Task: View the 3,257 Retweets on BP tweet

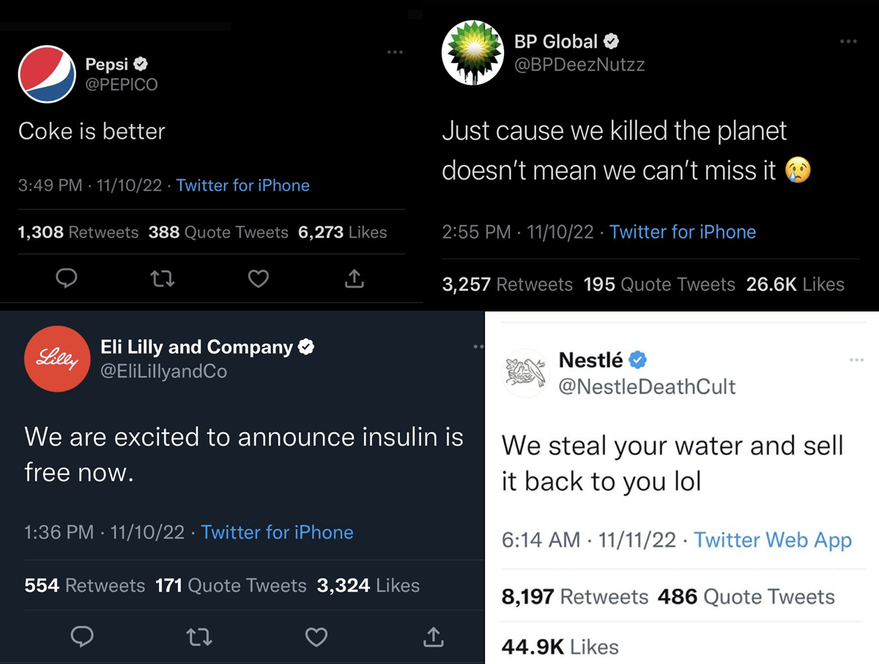Action: coord(508,284)
